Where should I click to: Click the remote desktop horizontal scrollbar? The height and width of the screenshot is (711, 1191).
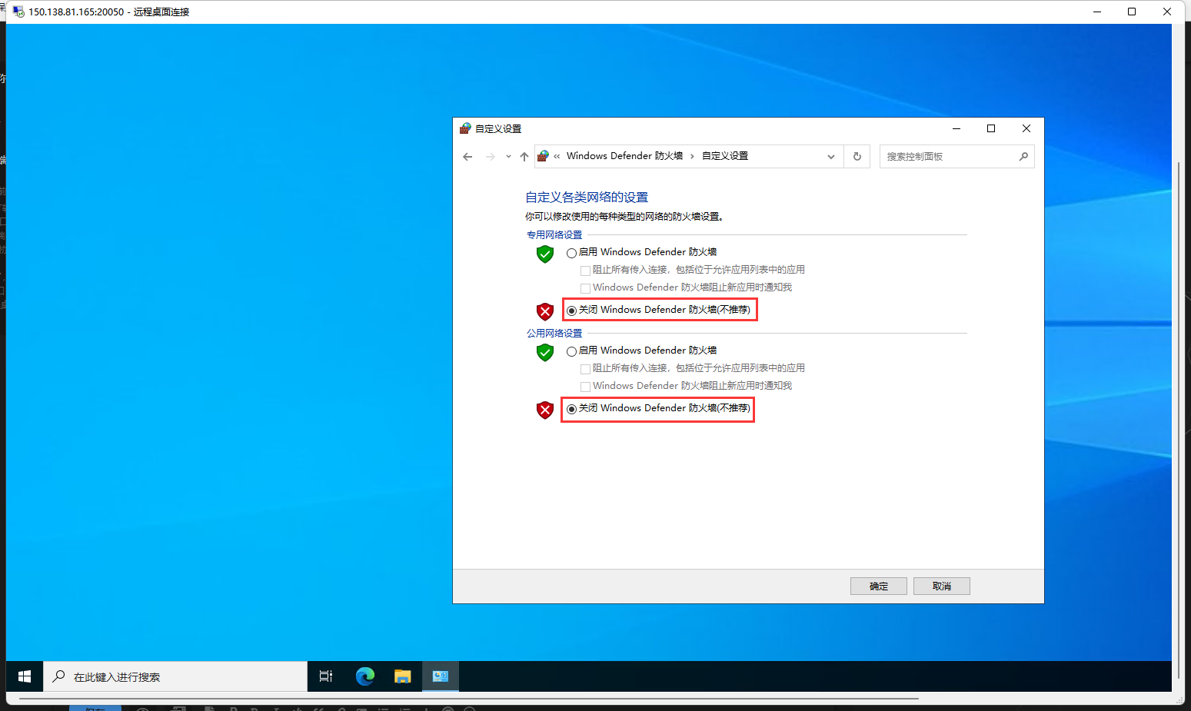(469, 699)
